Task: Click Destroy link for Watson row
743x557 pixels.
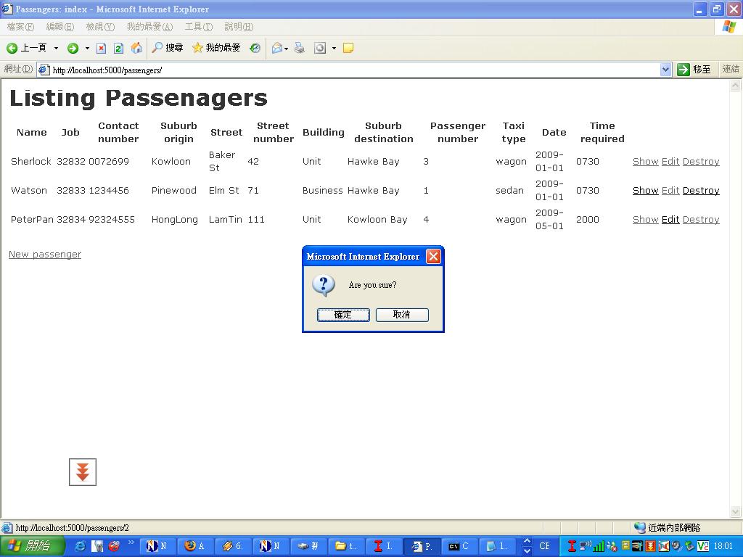Action: click(701, 191)
